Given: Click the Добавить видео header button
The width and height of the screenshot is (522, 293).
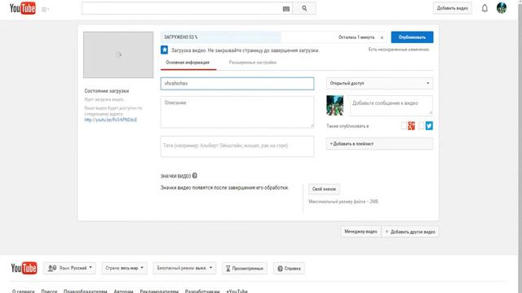Looking at the screenshot, I should pyautogui.click(x=453, y=8).
